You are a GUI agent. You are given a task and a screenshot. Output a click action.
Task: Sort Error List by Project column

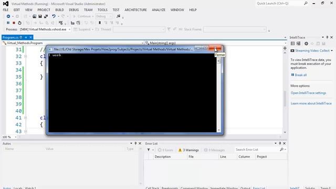(x=271, y=156)
